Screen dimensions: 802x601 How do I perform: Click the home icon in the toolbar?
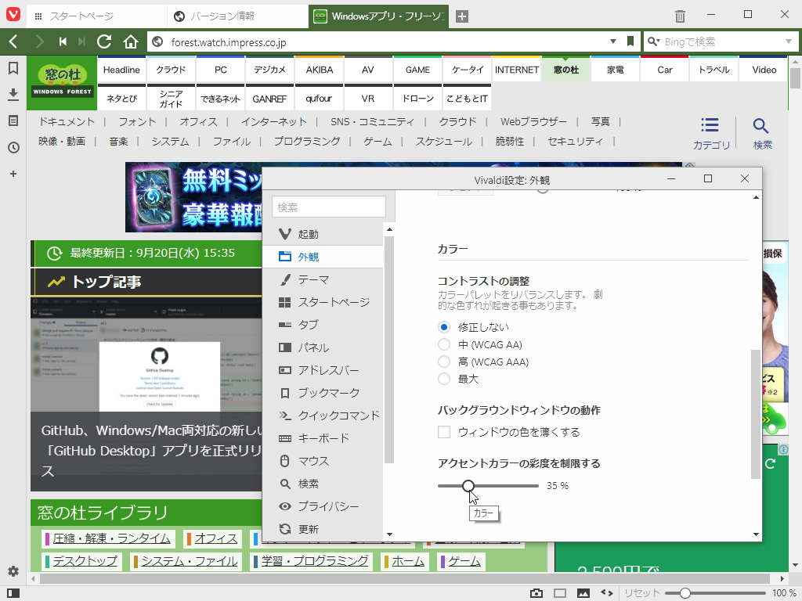130,41
